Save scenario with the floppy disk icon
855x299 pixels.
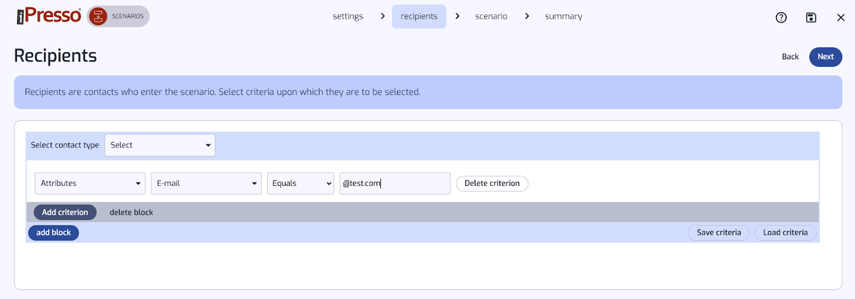[811, 18]
